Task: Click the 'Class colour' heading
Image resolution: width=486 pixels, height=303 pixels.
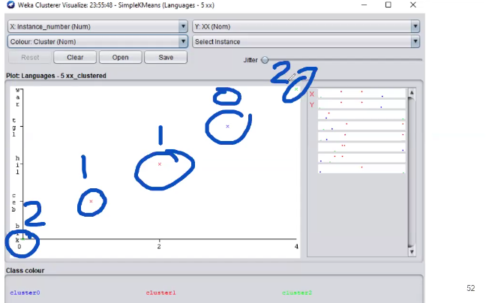Action: [25, 271]
